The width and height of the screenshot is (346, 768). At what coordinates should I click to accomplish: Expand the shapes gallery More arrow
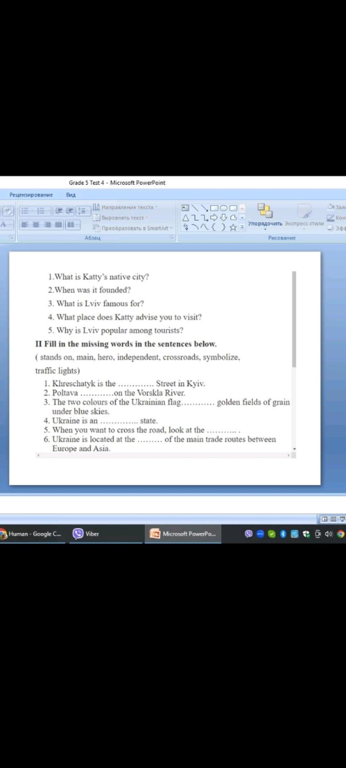[x=242, y=227]
